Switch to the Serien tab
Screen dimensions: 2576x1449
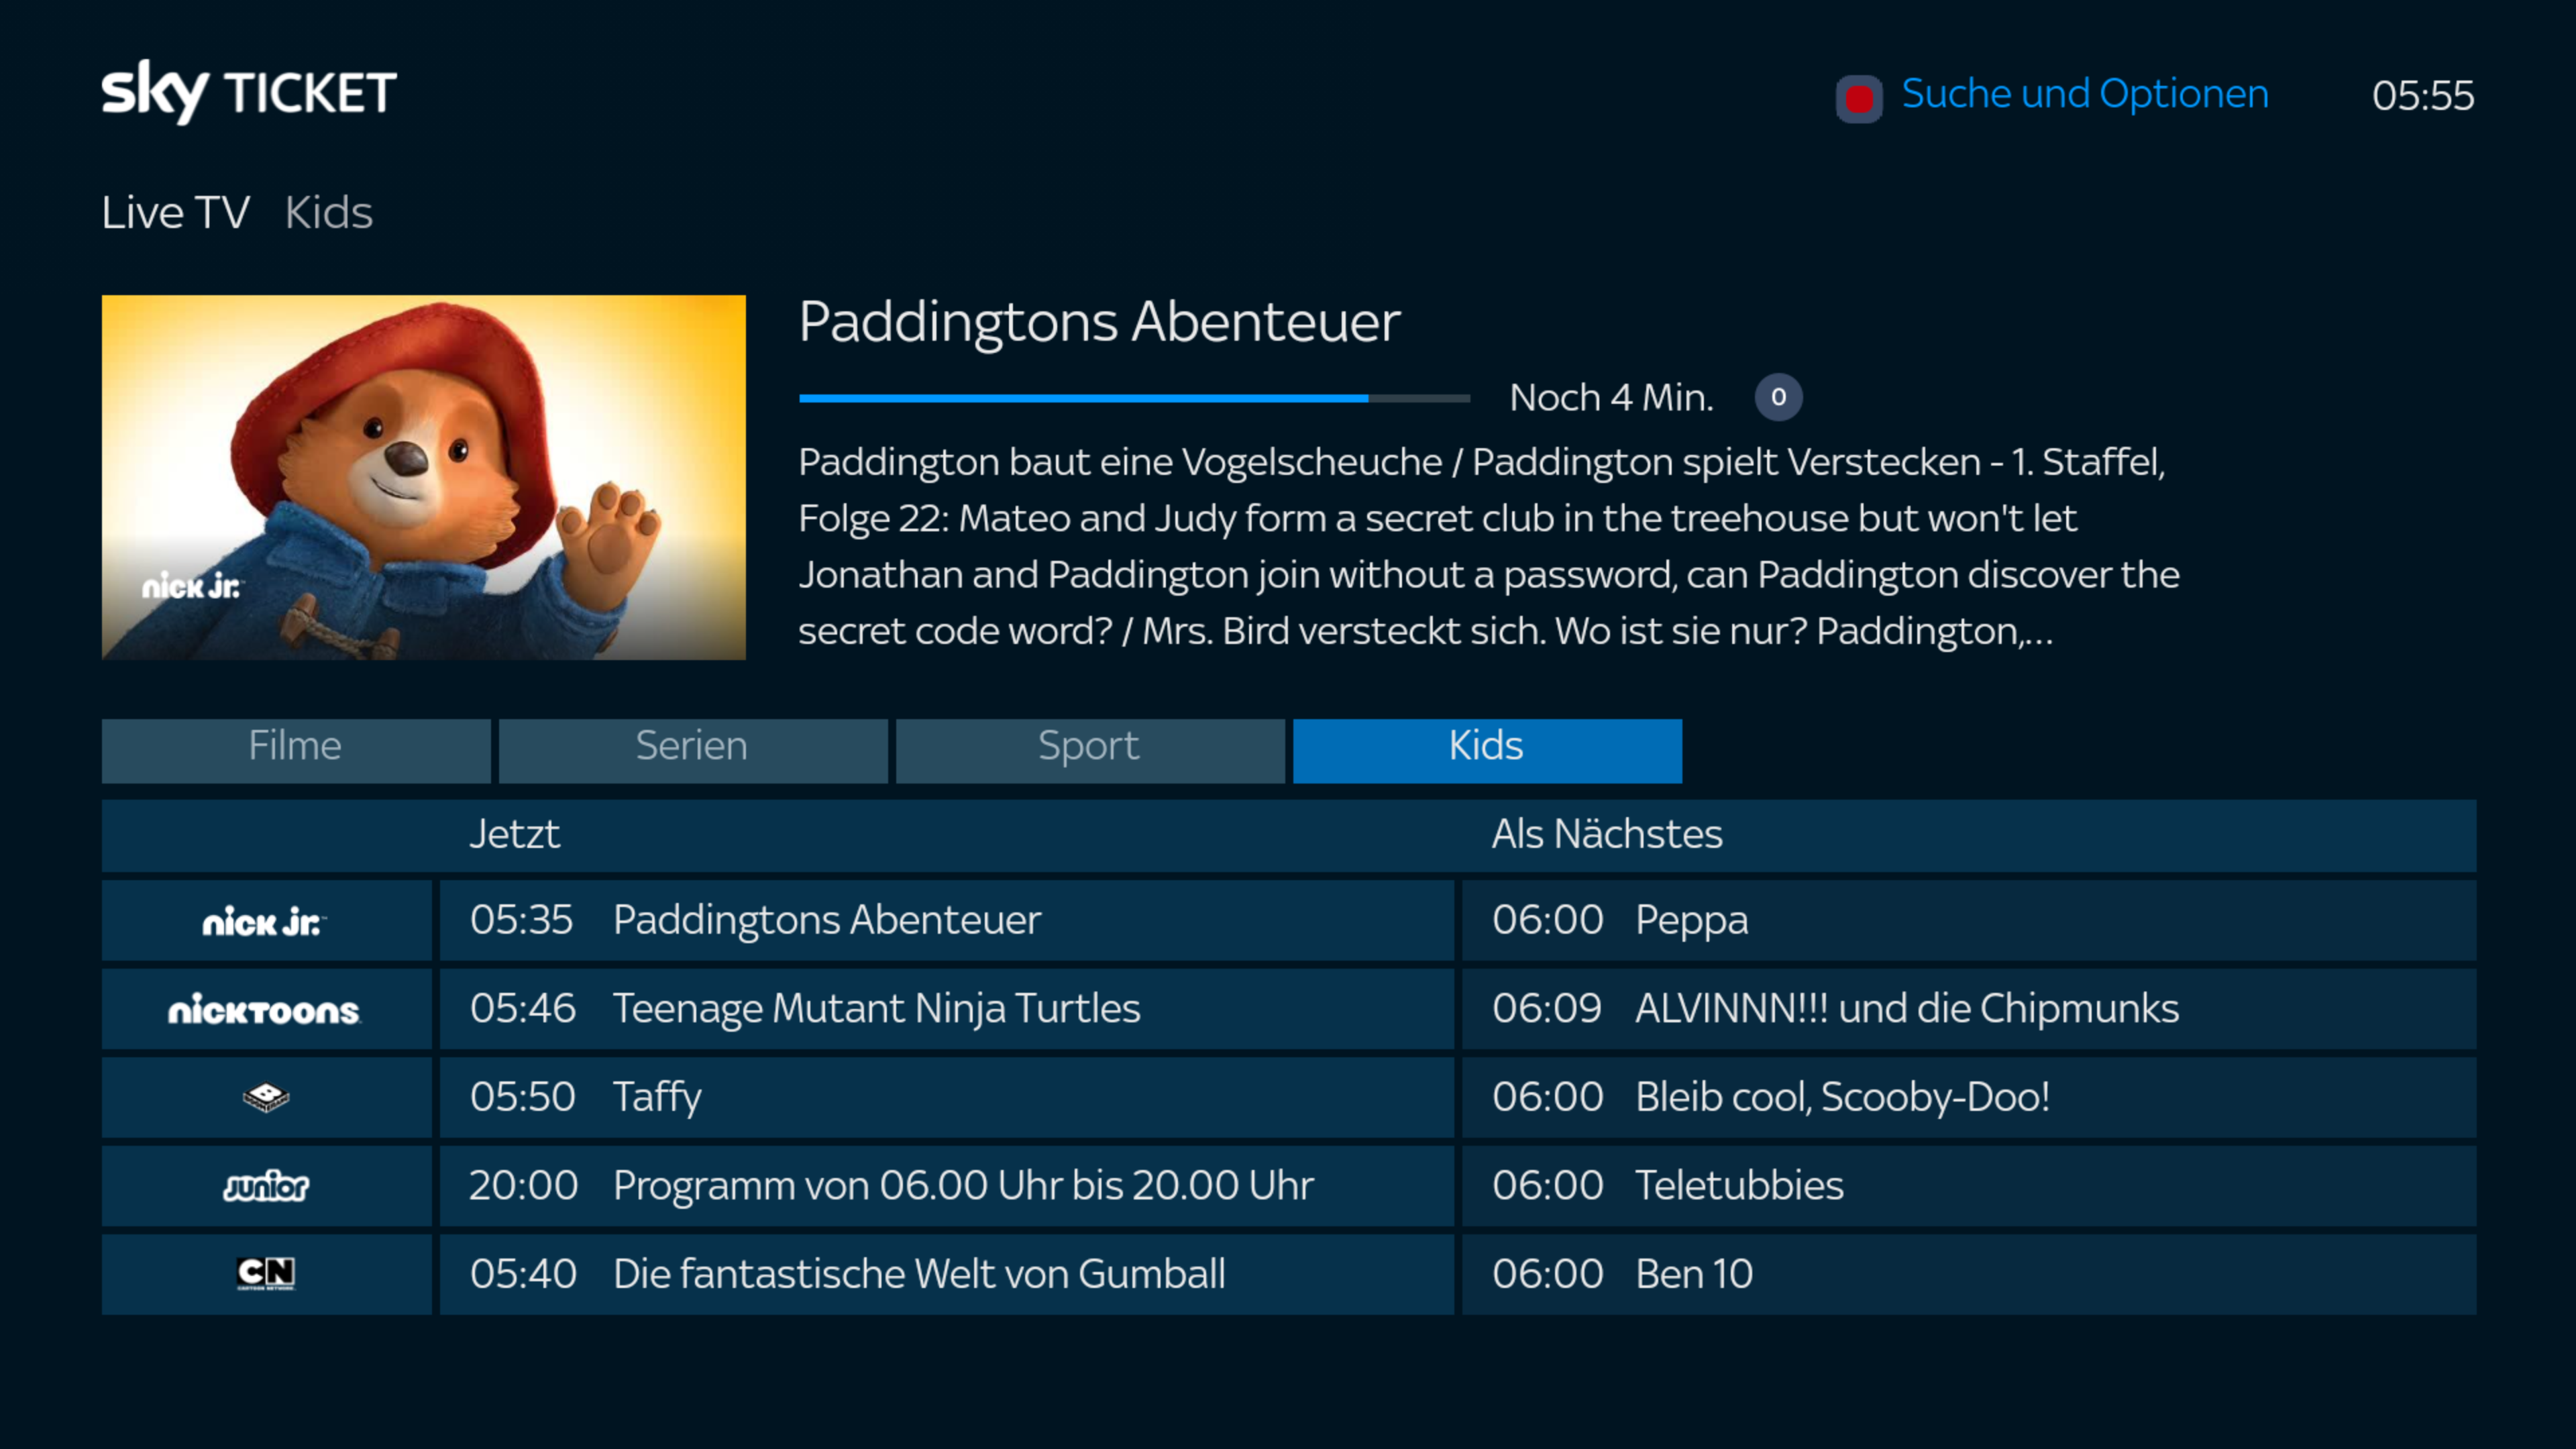pos(693,750)
